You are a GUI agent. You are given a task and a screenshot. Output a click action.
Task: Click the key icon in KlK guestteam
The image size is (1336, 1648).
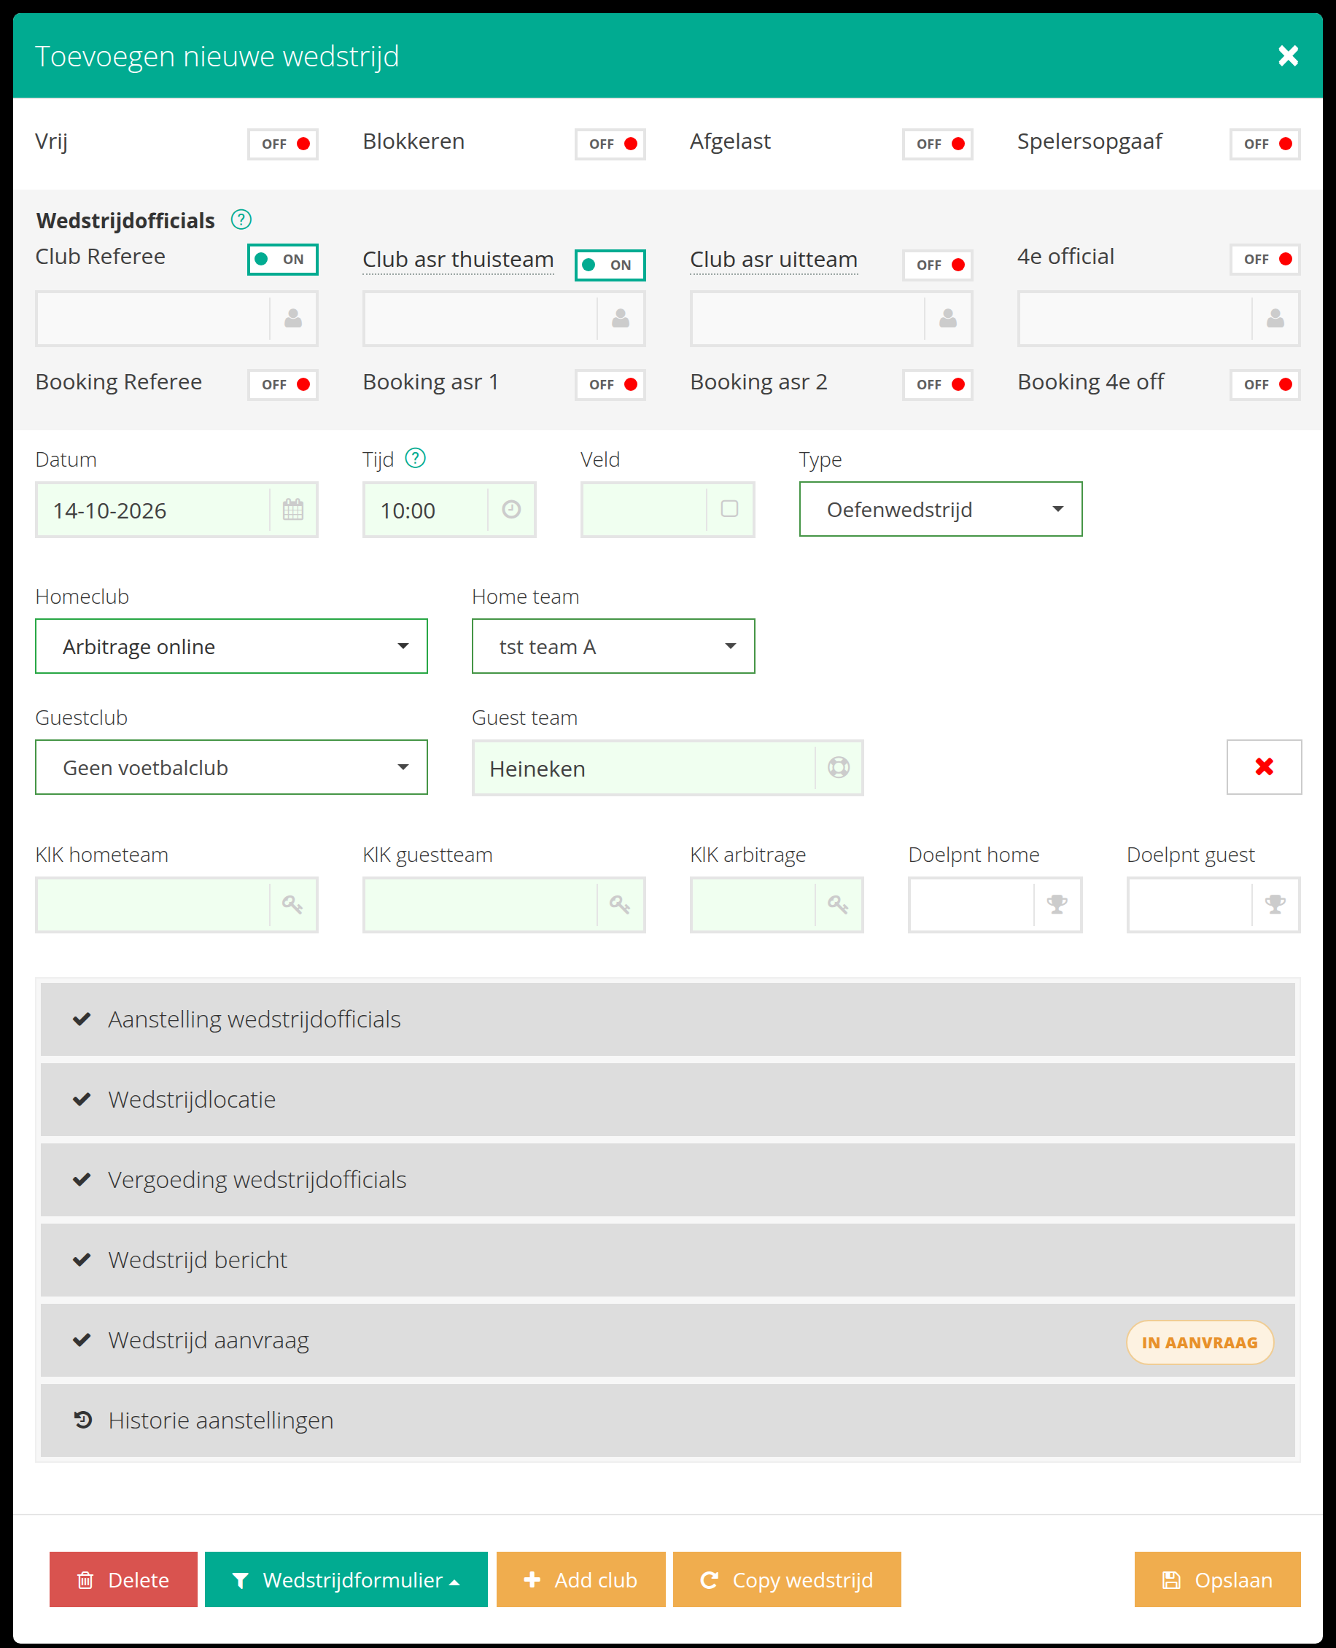pyautogui.click(x=621, y=905)
